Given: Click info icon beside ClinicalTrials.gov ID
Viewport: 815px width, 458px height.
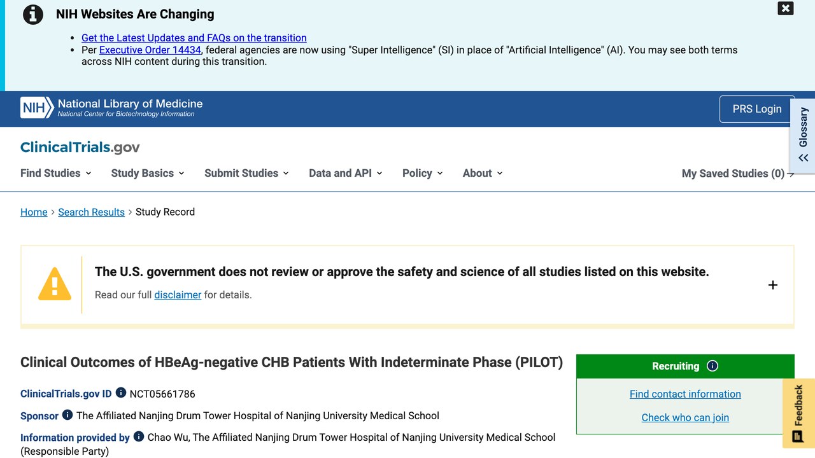Looking at the screenshot, I should coord(121,393).
